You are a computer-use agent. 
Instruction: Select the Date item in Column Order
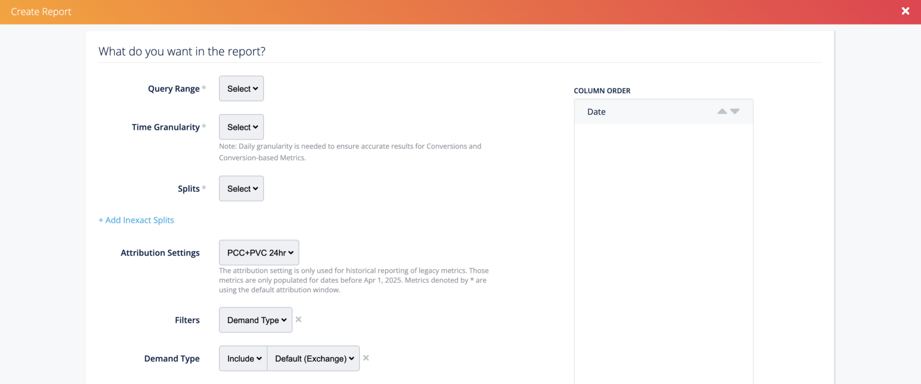tap(596, 112)
